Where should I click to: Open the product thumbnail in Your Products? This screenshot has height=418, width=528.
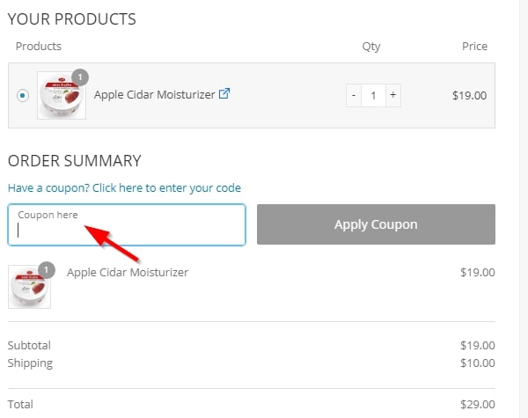coord(61,95)
